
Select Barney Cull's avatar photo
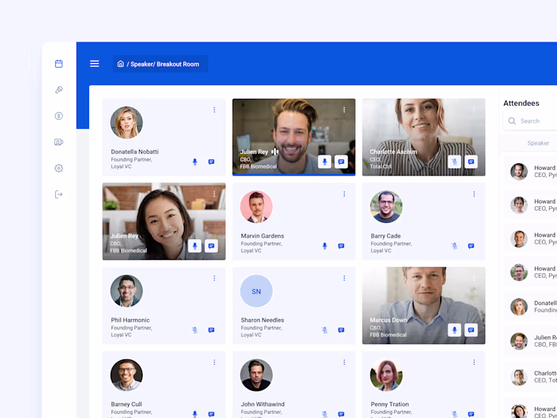pyautogui.click(x=127, y=375)
